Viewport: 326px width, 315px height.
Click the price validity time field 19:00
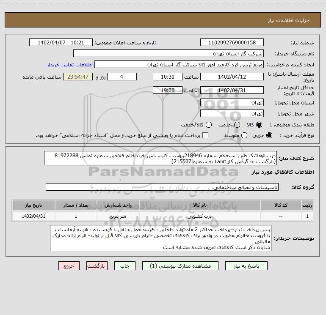point(168,90)
